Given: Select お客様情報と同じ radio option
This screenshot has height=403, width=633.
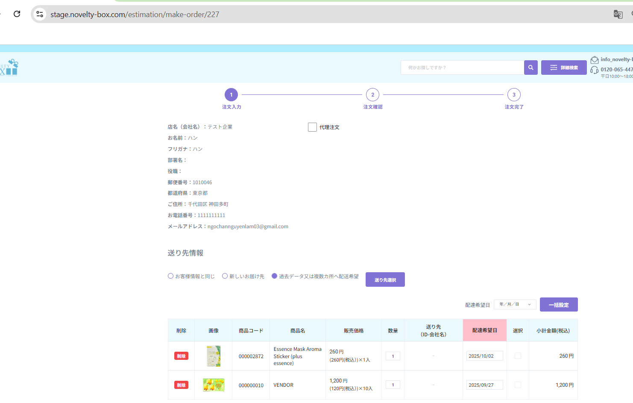Looking at the screenshot, I should (171, 276).
